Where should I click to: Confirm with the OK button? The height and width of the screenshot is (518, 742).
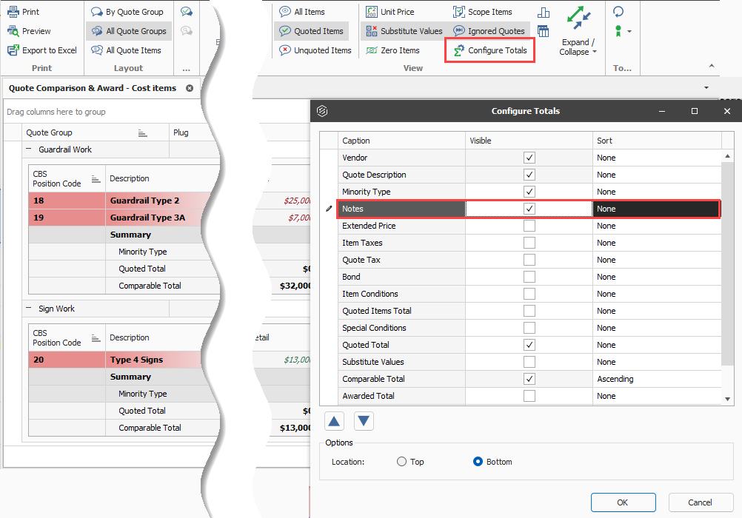pos(624,502)
